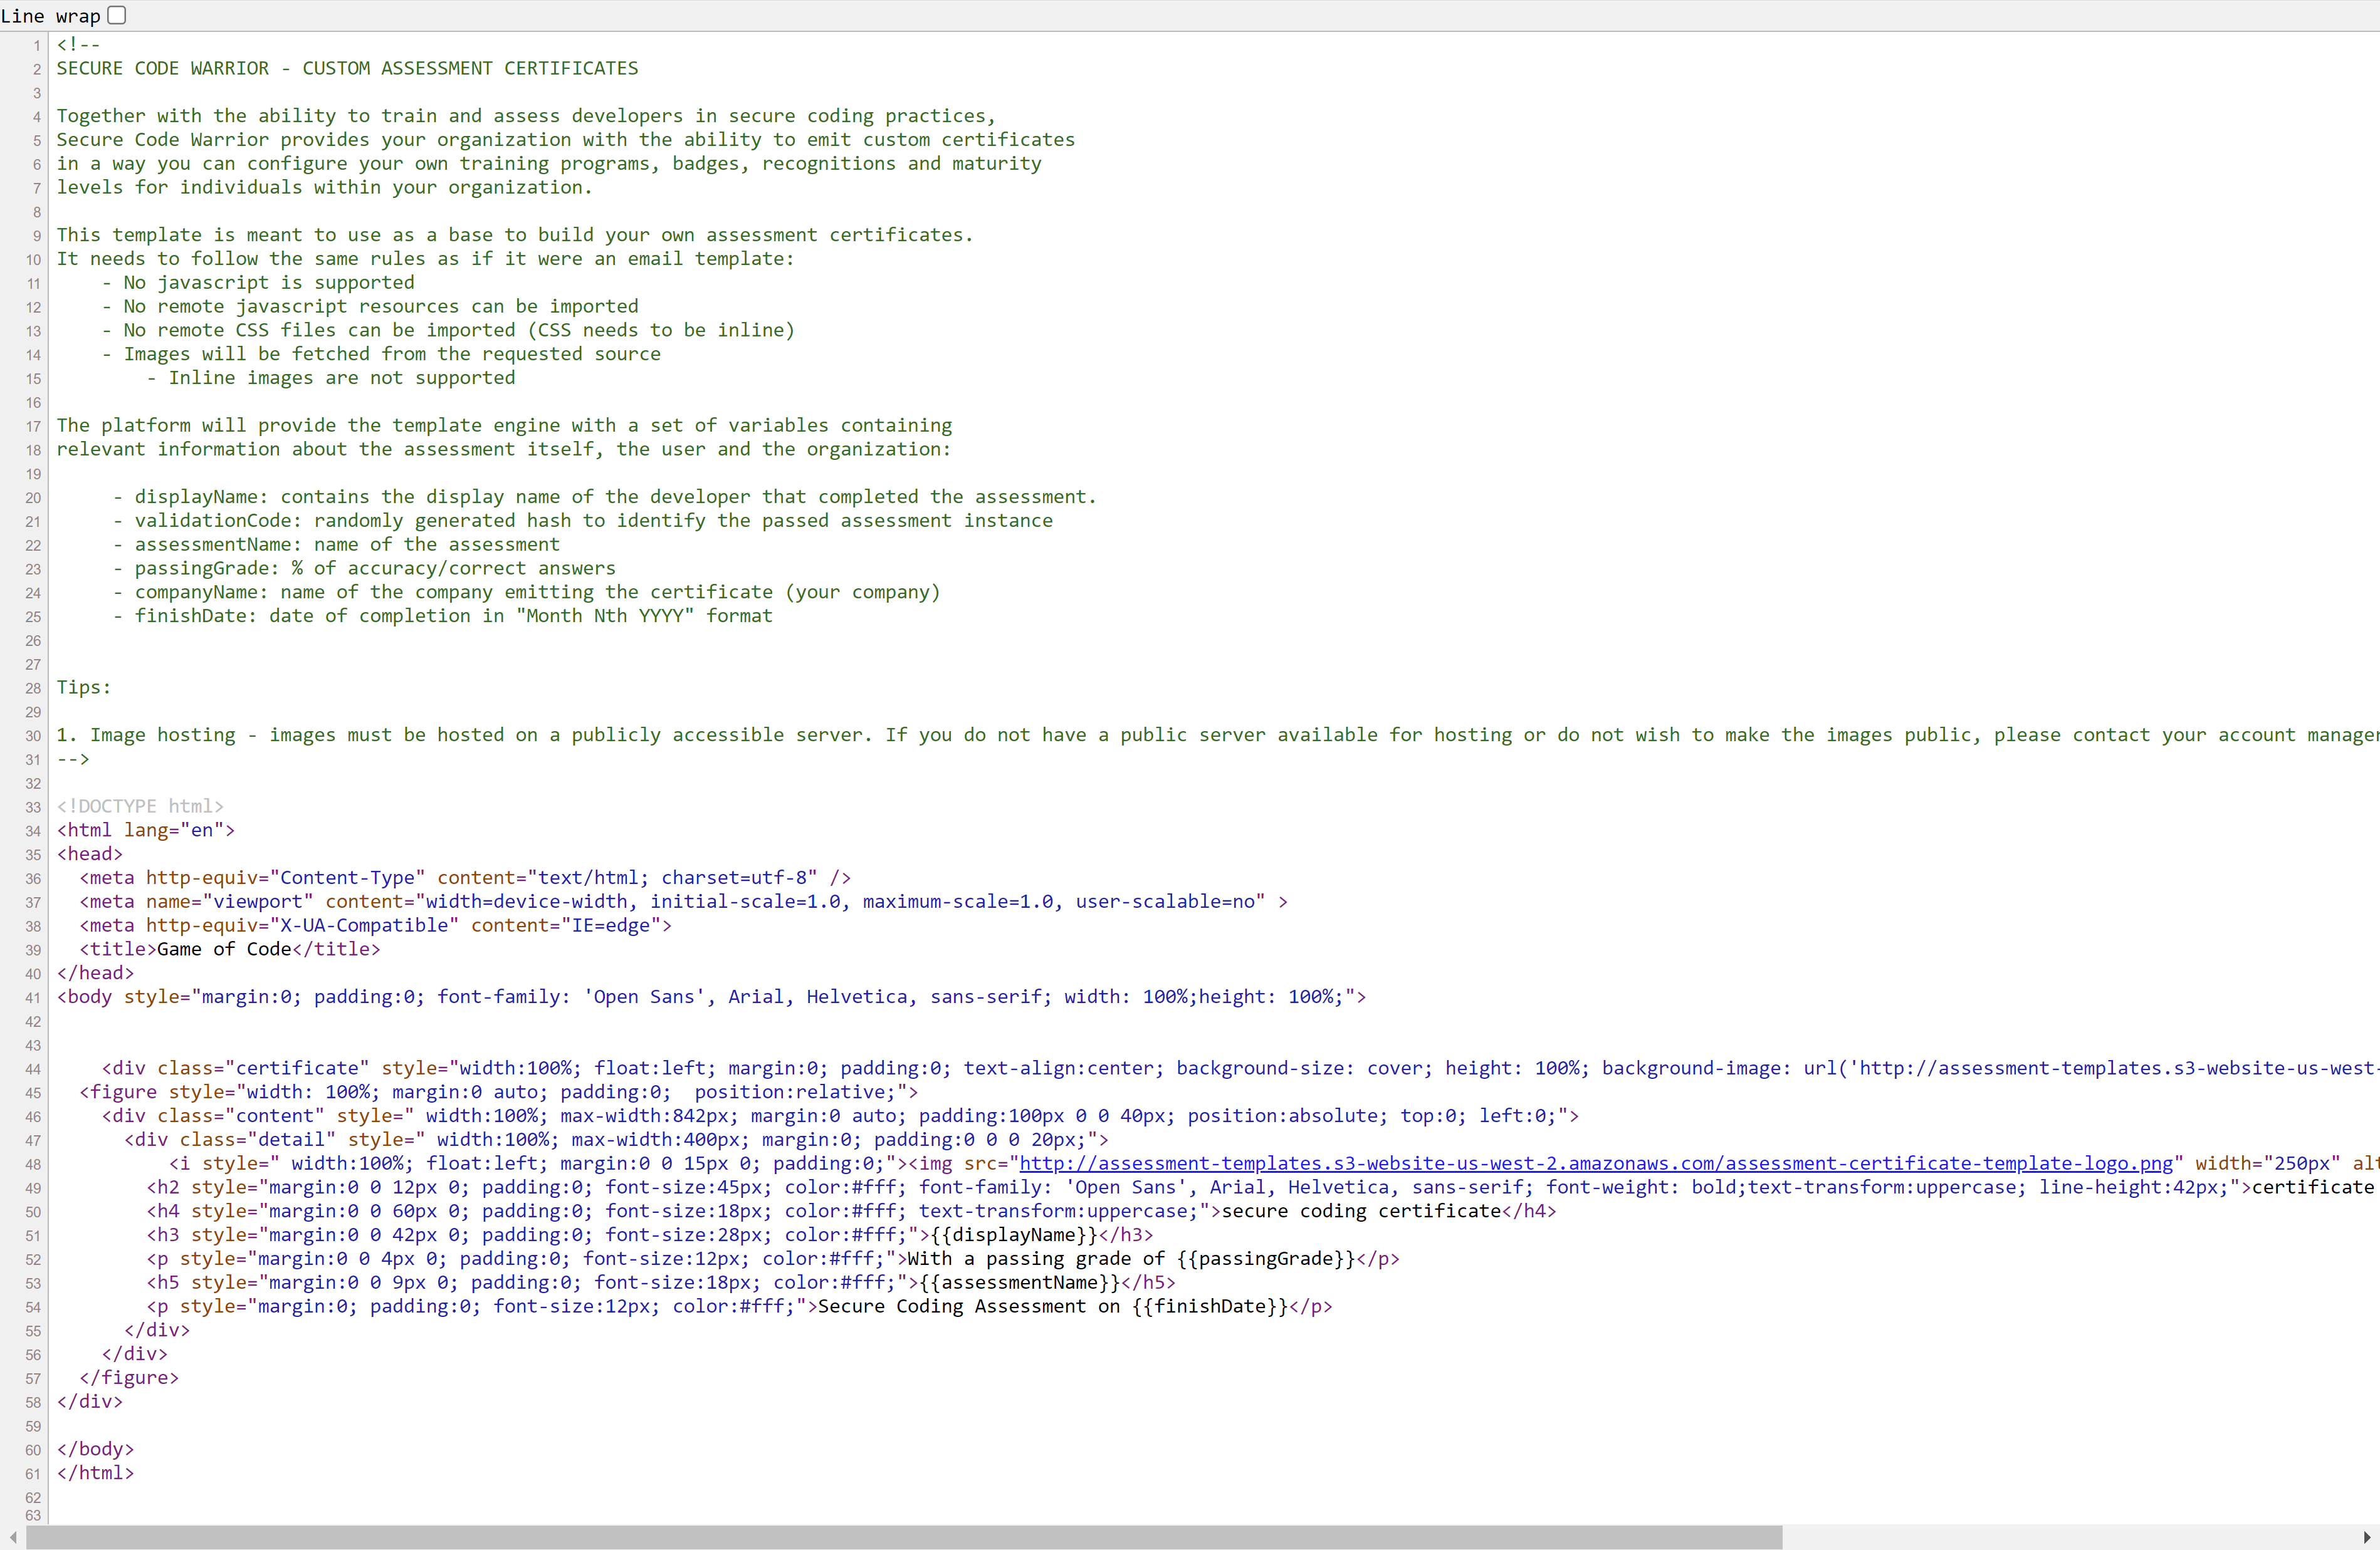Click line number 61 in the gutter
Screen dimensions: 2380x1550
tap(33, 1474)
